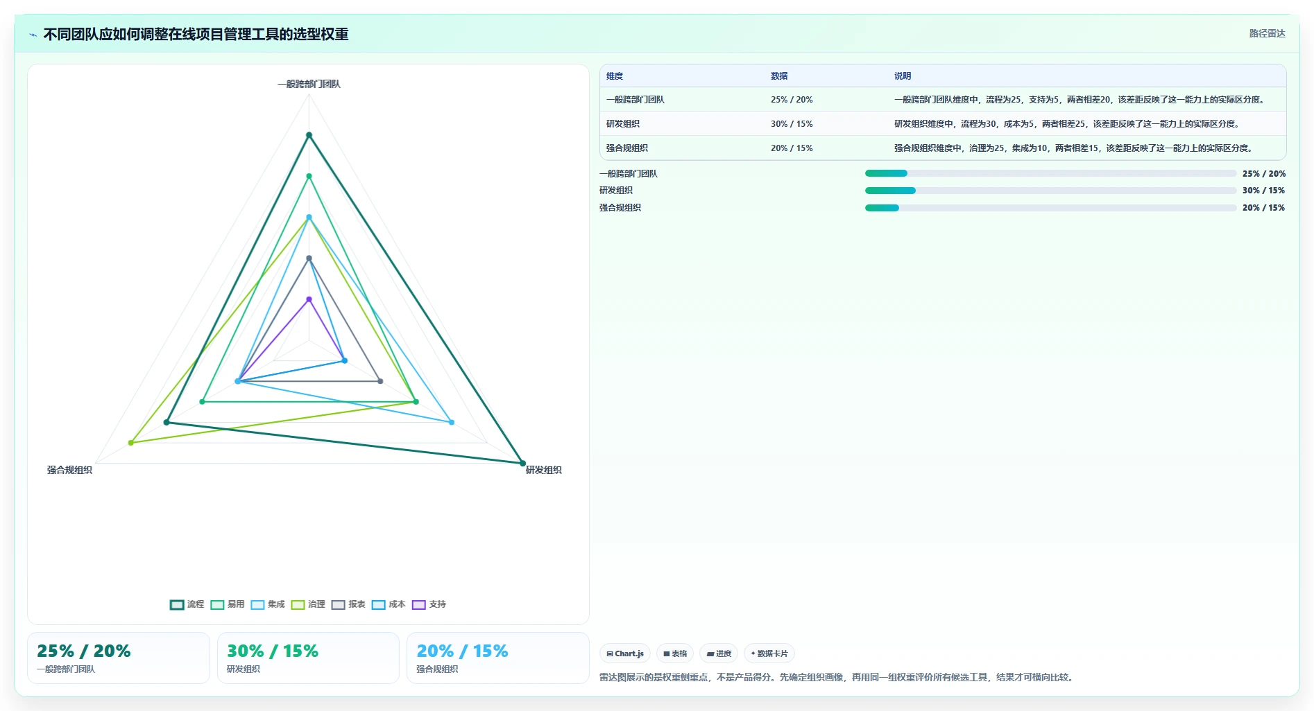
Task: Click the 研发组织 radar axis label
Action: click(x=544, y=470)
